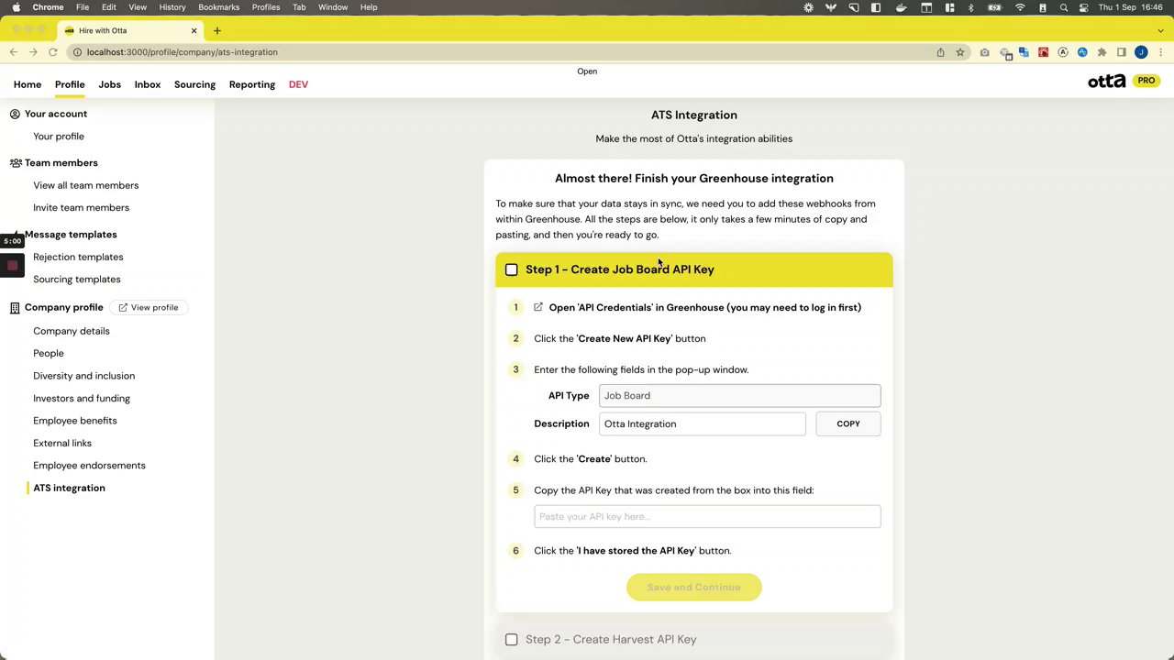Click the COPY button for Description
Image resolution: width=1174 pixels, height=660 pixels.
848,424
